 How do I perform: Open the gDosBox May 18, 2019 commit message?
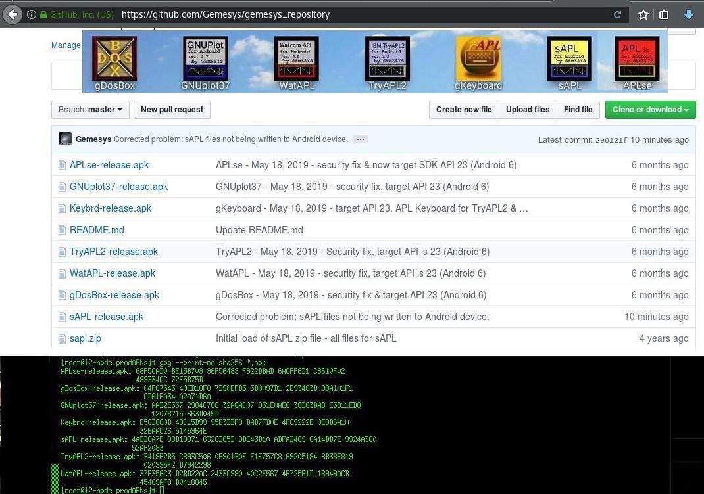(351, 295)
